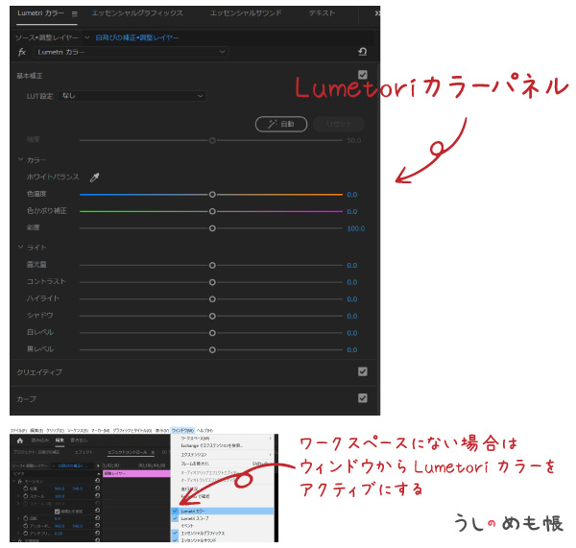This screenshot has height=548, width=576.
Task: Pick the ホワイトバランス eyedropper
Action: (x=95, y=178)
